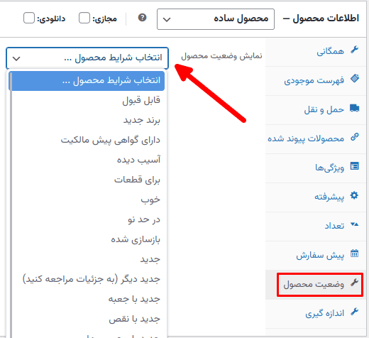Click the link icon beside محصولات پیوند شده
Screen dimensions: 369x338
click(x=355, y=137)
